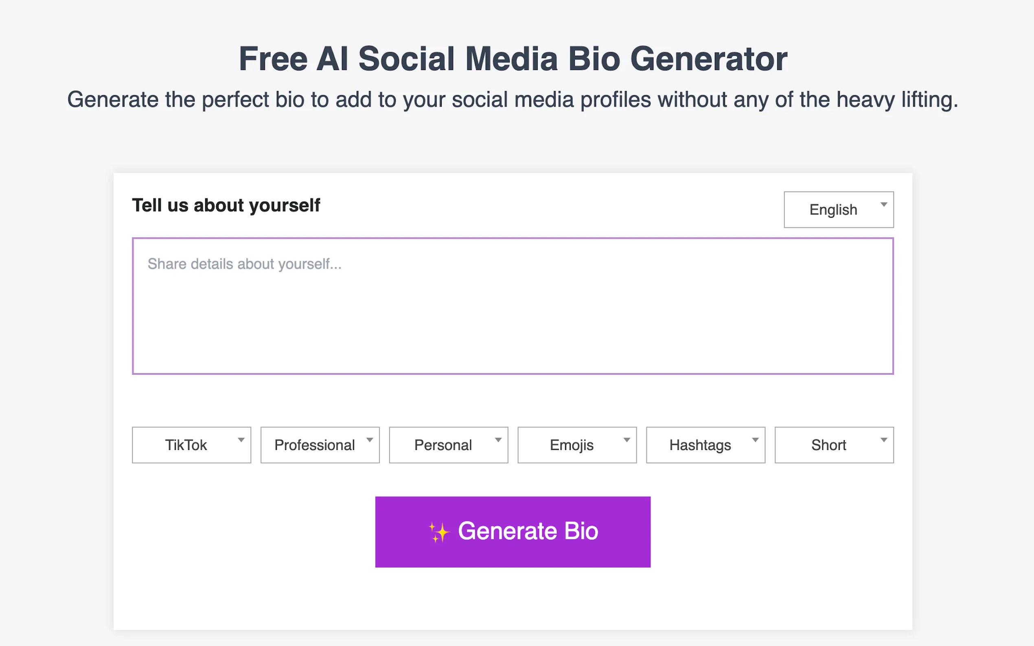Open the Professional tone dropdown
The height and width of the screenshot is (646, 1034).
click(319, 445)
